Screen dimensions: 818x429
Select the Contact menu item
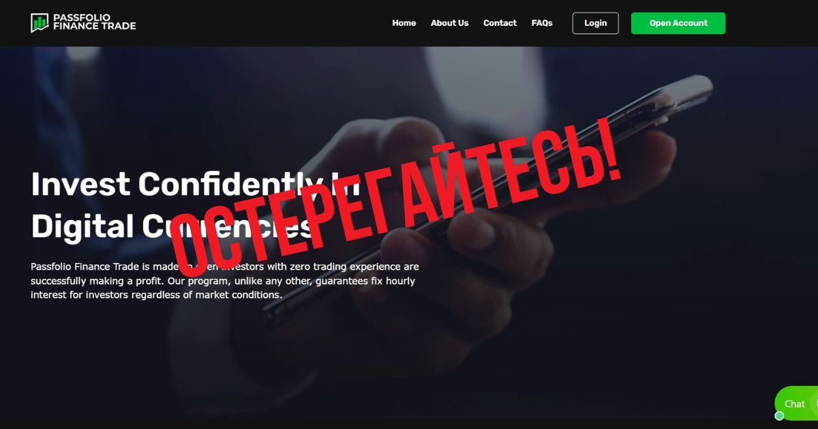500,23
